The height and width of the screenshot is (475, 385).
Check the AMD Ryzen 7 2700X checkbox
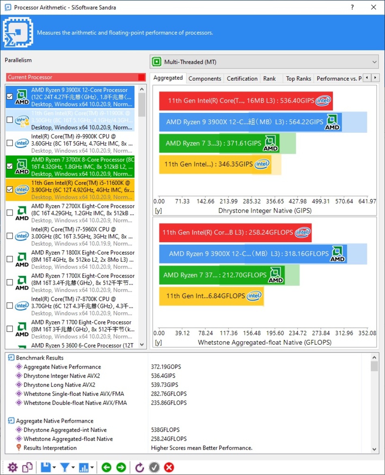click(10, 213)
